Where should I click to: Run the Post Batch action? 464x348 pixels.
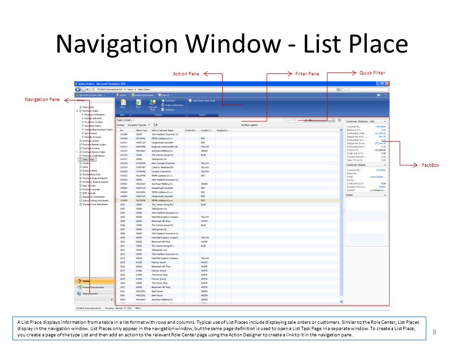tap(168, 101)
